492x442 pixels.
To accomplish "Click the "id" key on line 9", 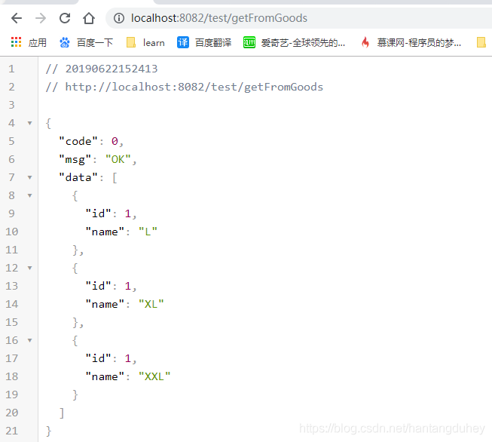I will click(98, 213).
